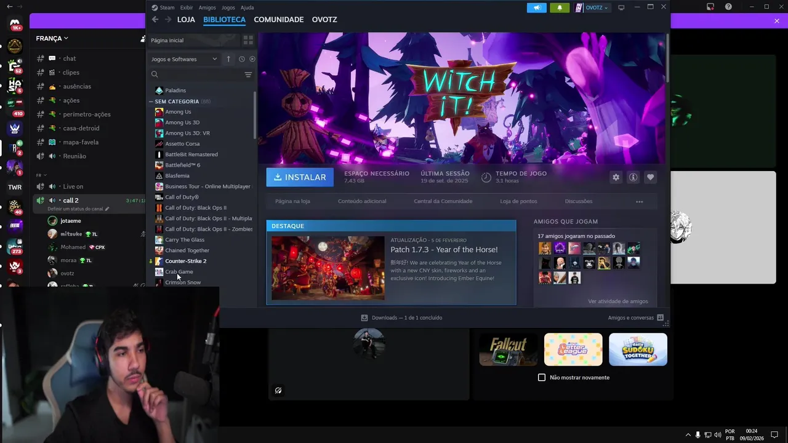This screenshot has height=443, width=788.
Task: Open Discord TWR server icon
Action: coord(15,187)
